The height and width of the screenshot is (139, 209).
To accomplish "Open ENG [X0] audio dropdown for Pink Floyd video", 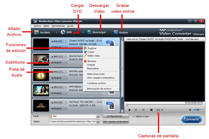I will tap(59, 102).
